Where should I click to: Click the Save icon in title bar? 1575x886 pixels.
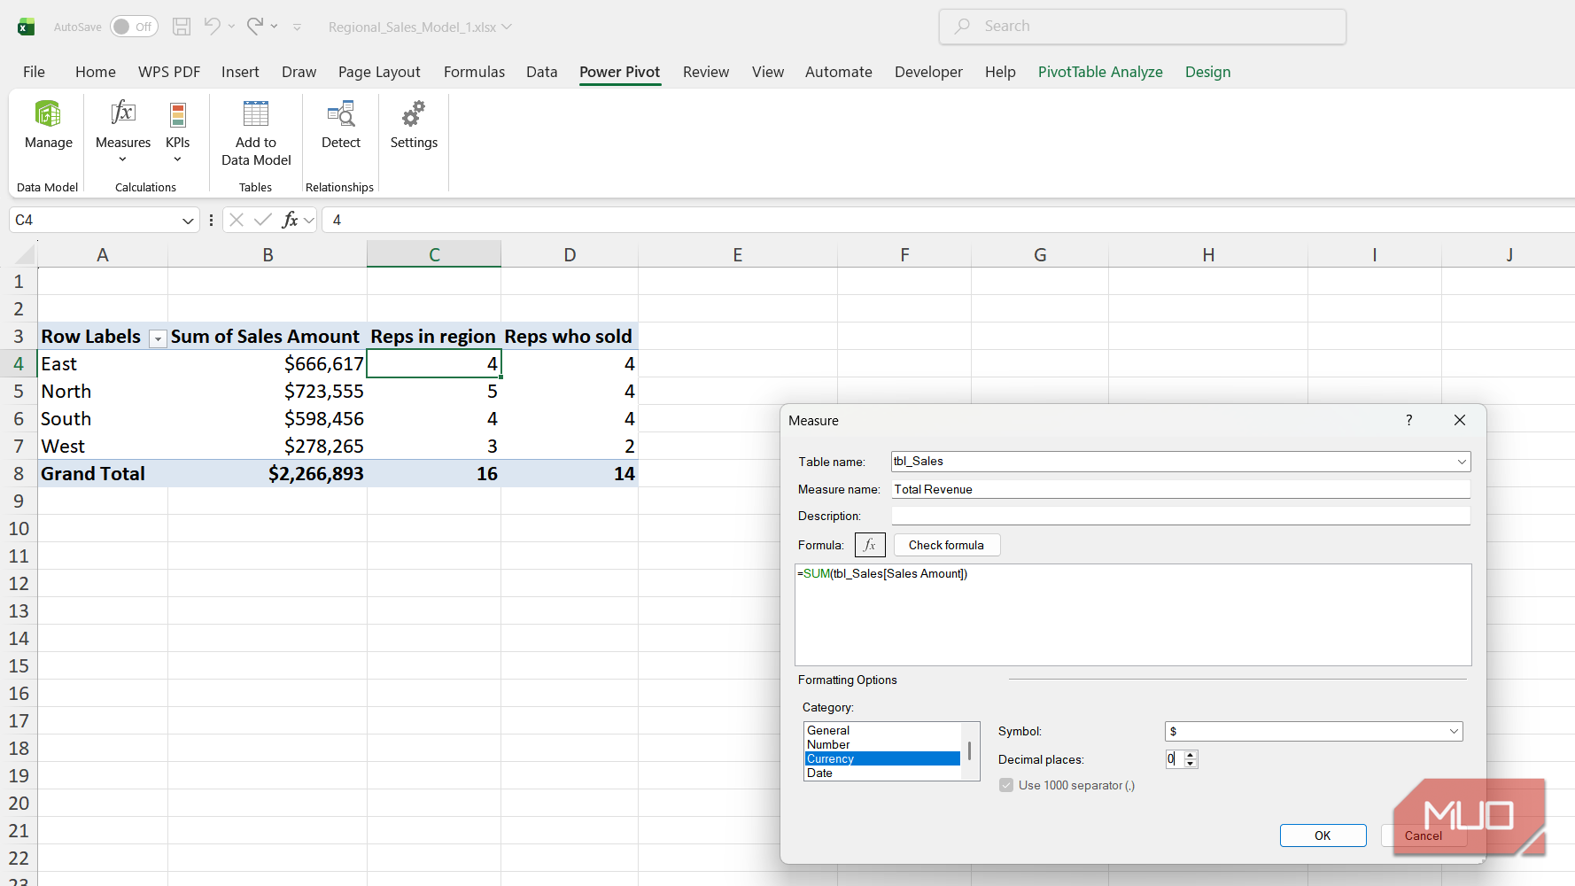(x=182, y=27)
